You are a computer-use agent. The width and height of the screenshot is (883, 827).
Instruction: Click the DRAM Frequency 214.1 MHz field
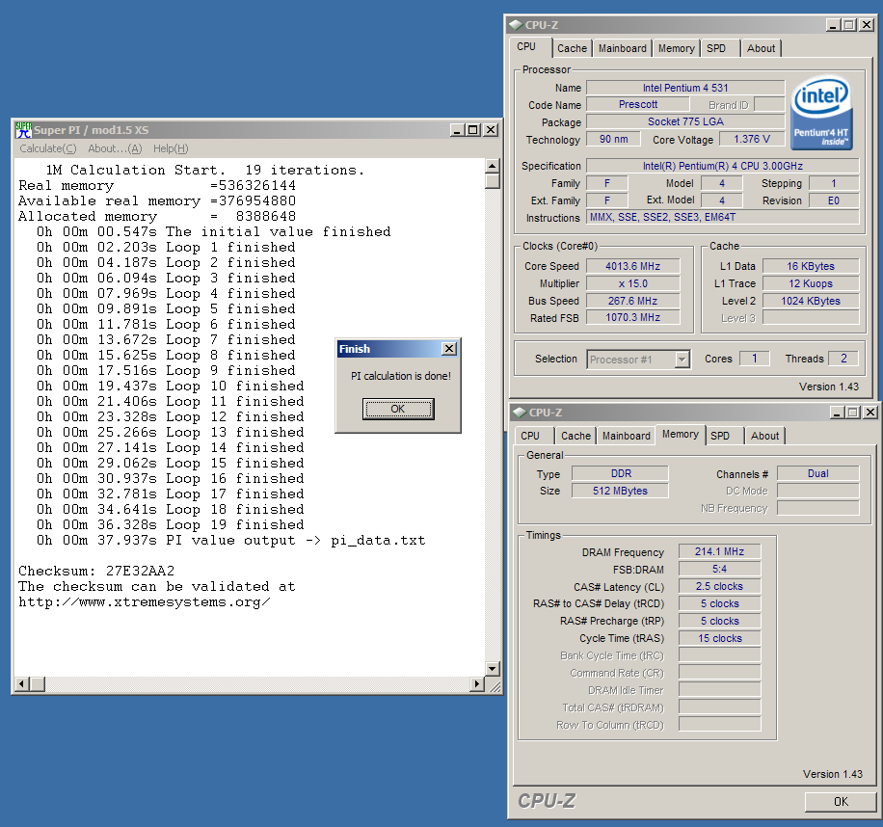pos(720,551)
